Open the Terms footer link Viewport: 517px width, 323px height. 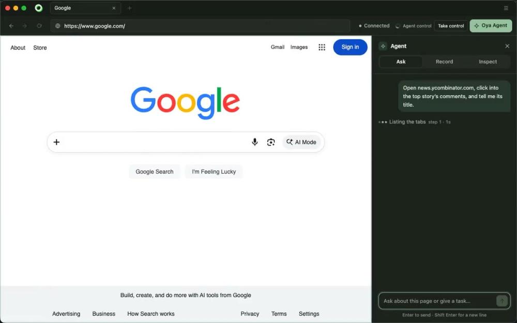pos(279,314)
